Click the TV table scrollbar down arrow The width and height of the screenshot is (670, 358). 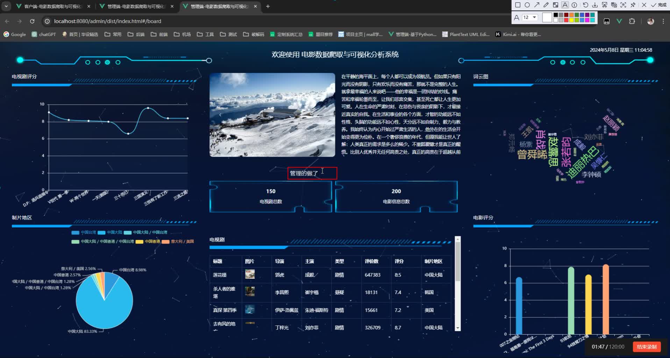pos(458,328)
